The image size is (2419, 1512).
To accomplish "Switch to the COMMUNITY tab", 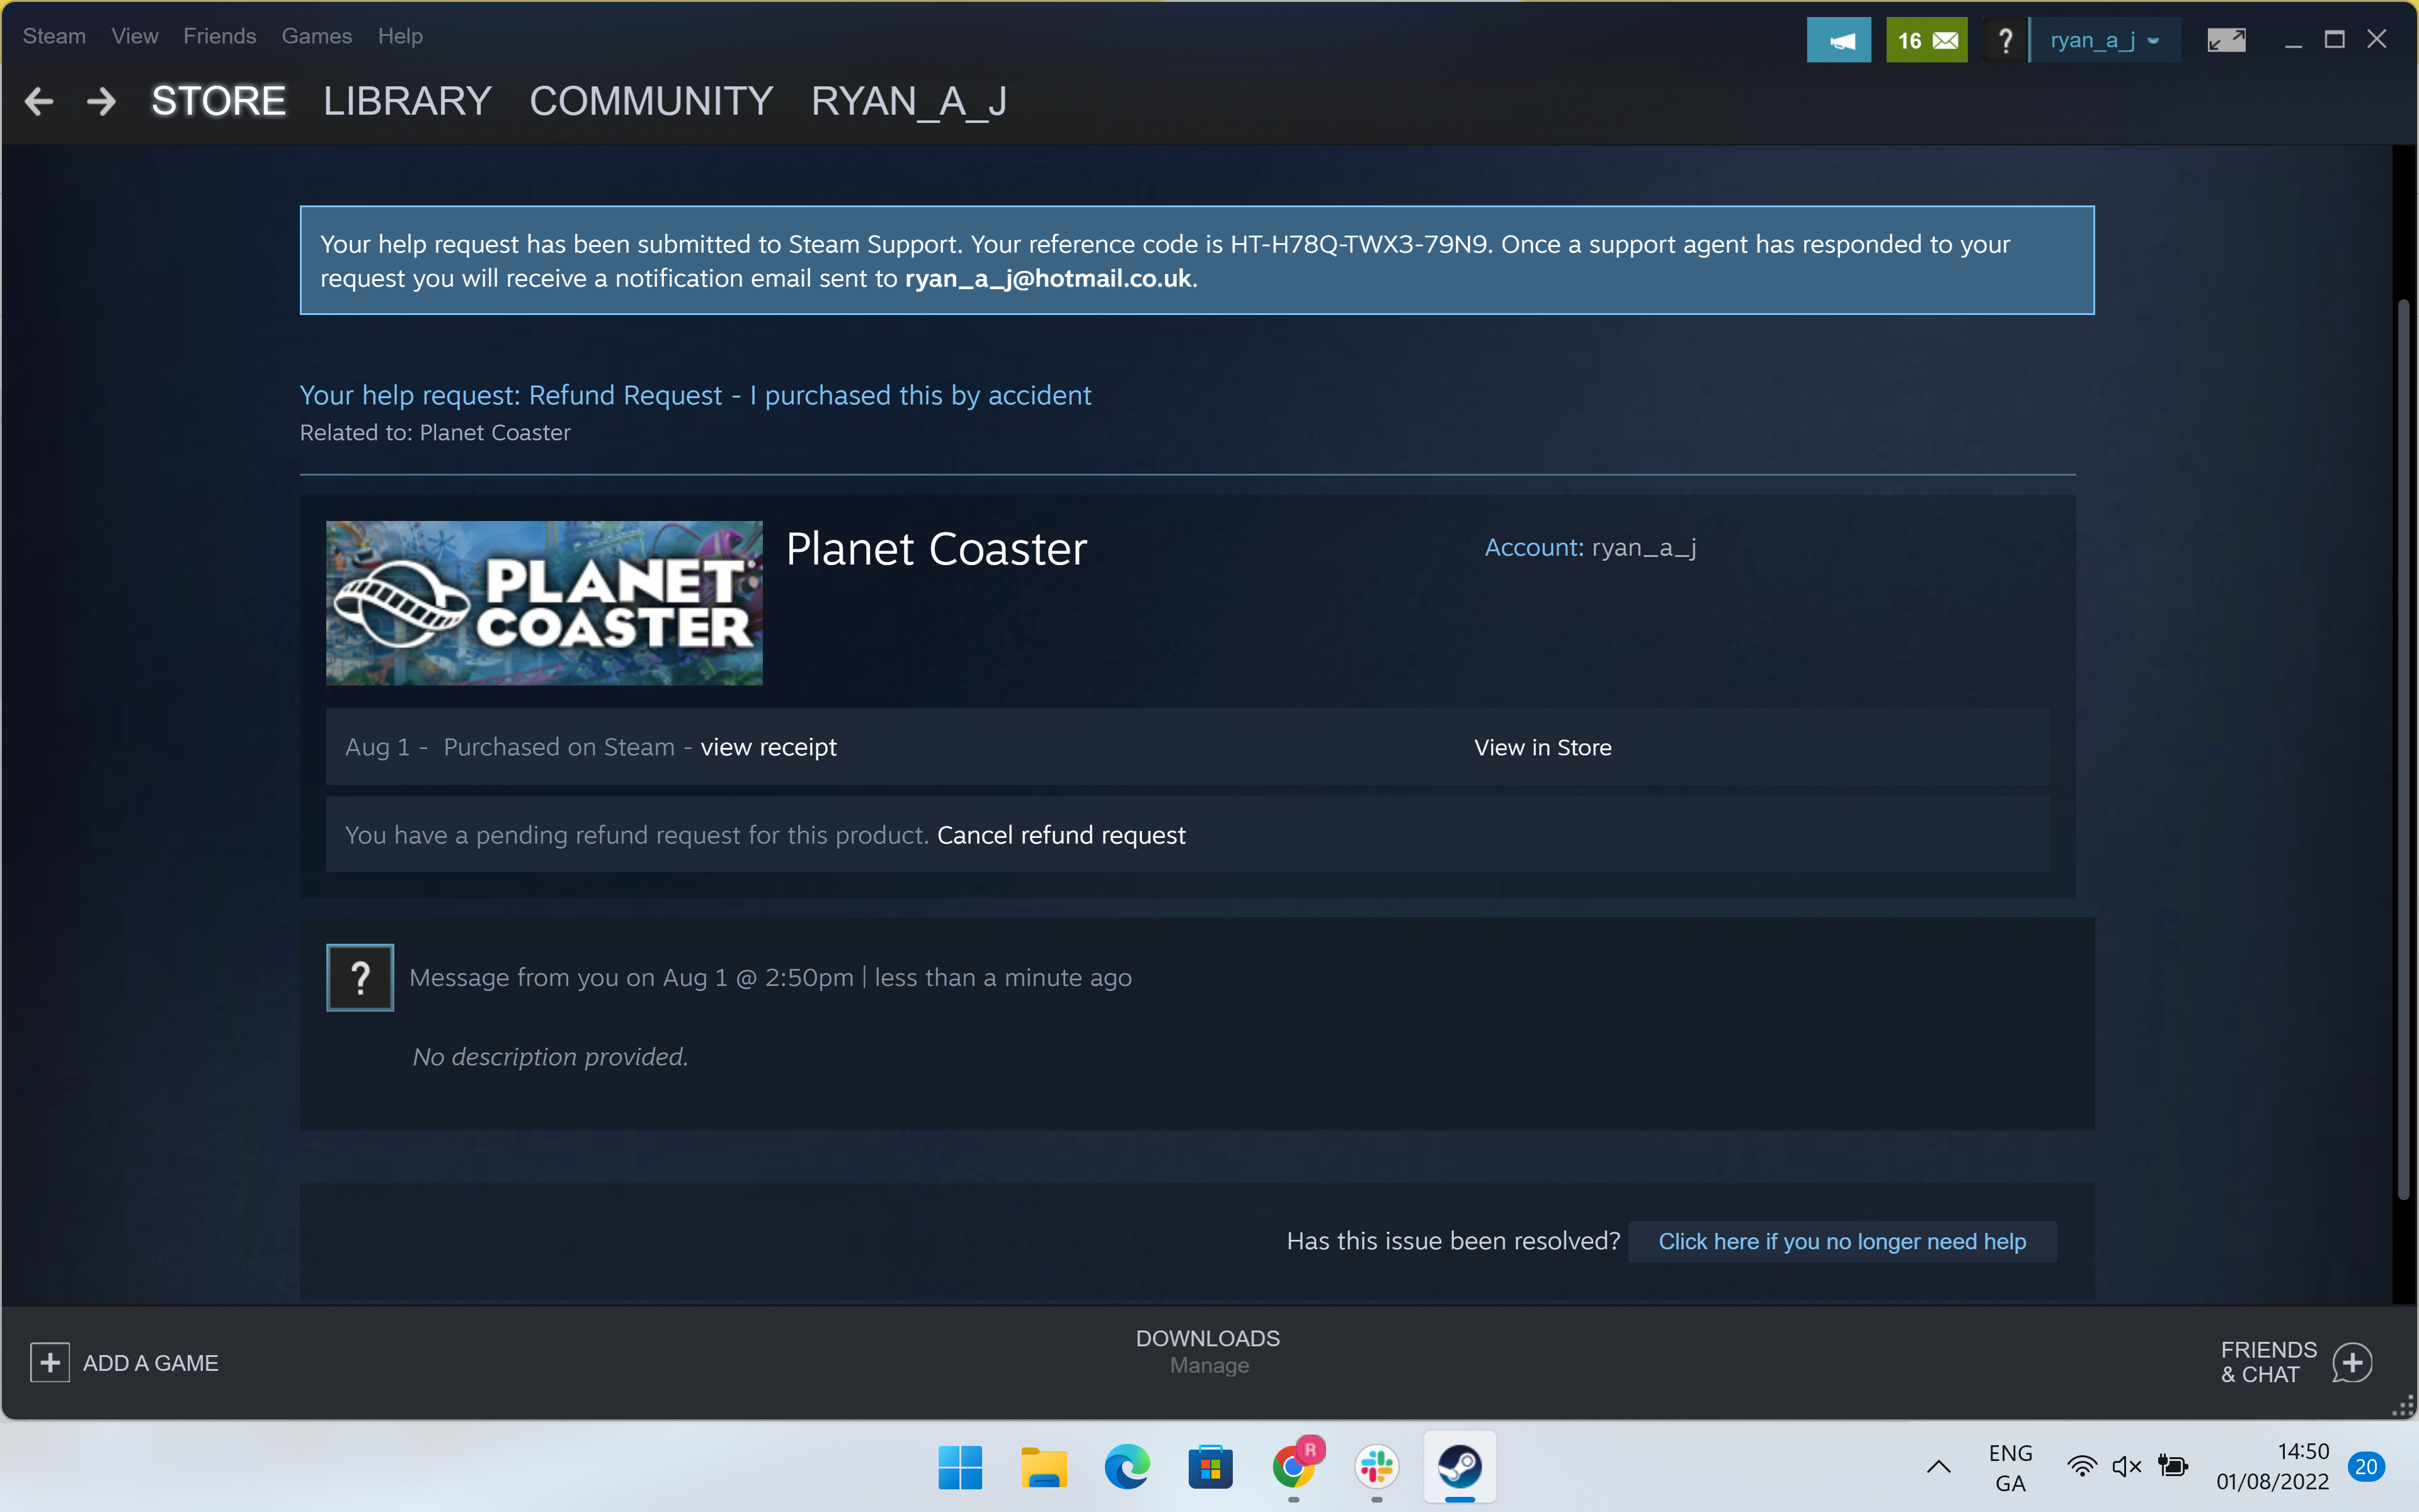I will point(651,101).
